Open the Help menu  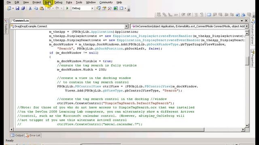coord(119,2)
